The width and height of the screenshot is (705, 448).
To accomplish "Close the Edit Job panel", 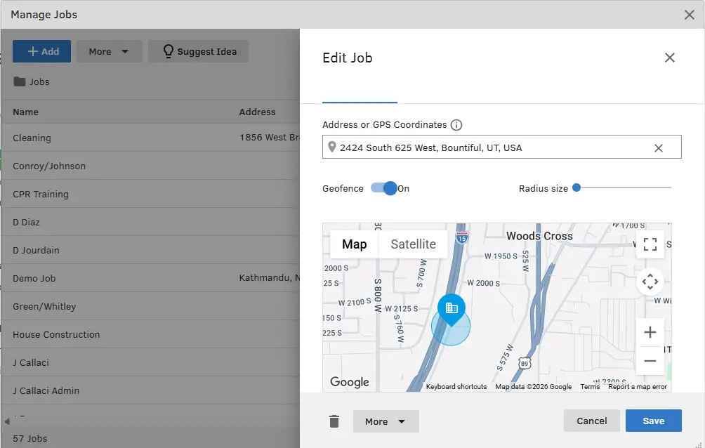I will point(669,58).
